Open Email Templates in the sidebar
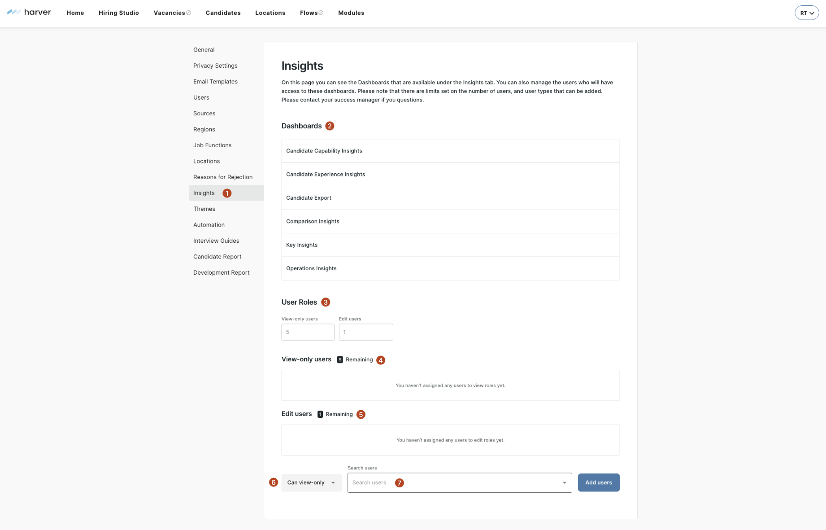The width and height of the screenshot is (826, 530). [x=215, y=82]
